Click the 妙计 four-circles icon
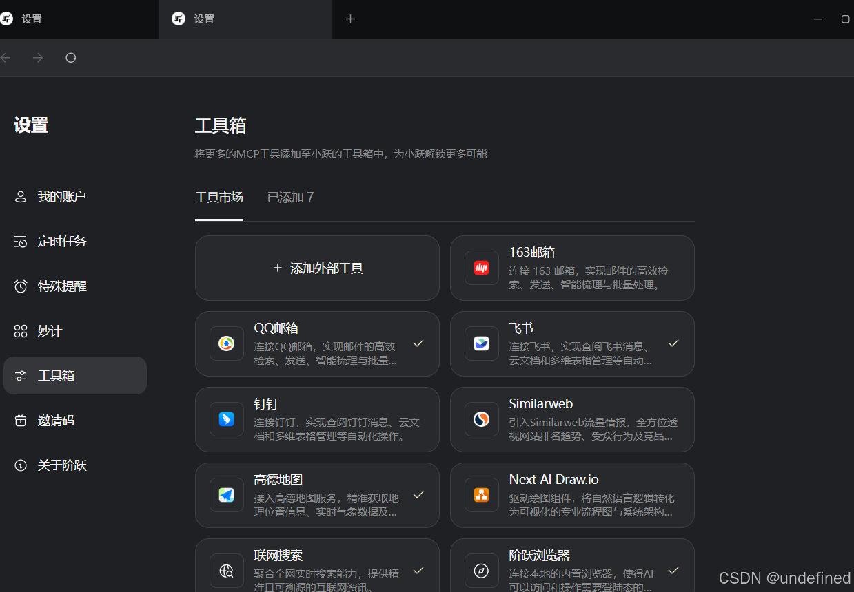The image size is (854, 592). coord(21,331)
